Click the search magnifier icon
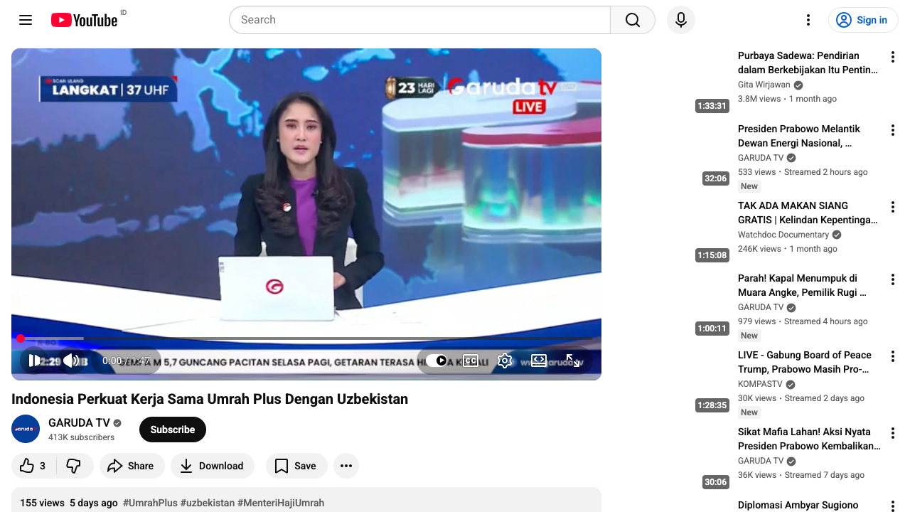 point(632,19)
